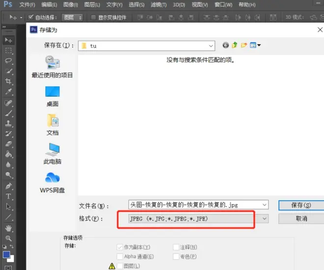
Task: Go to 此电脑 location
Action: tap(52, 154)
